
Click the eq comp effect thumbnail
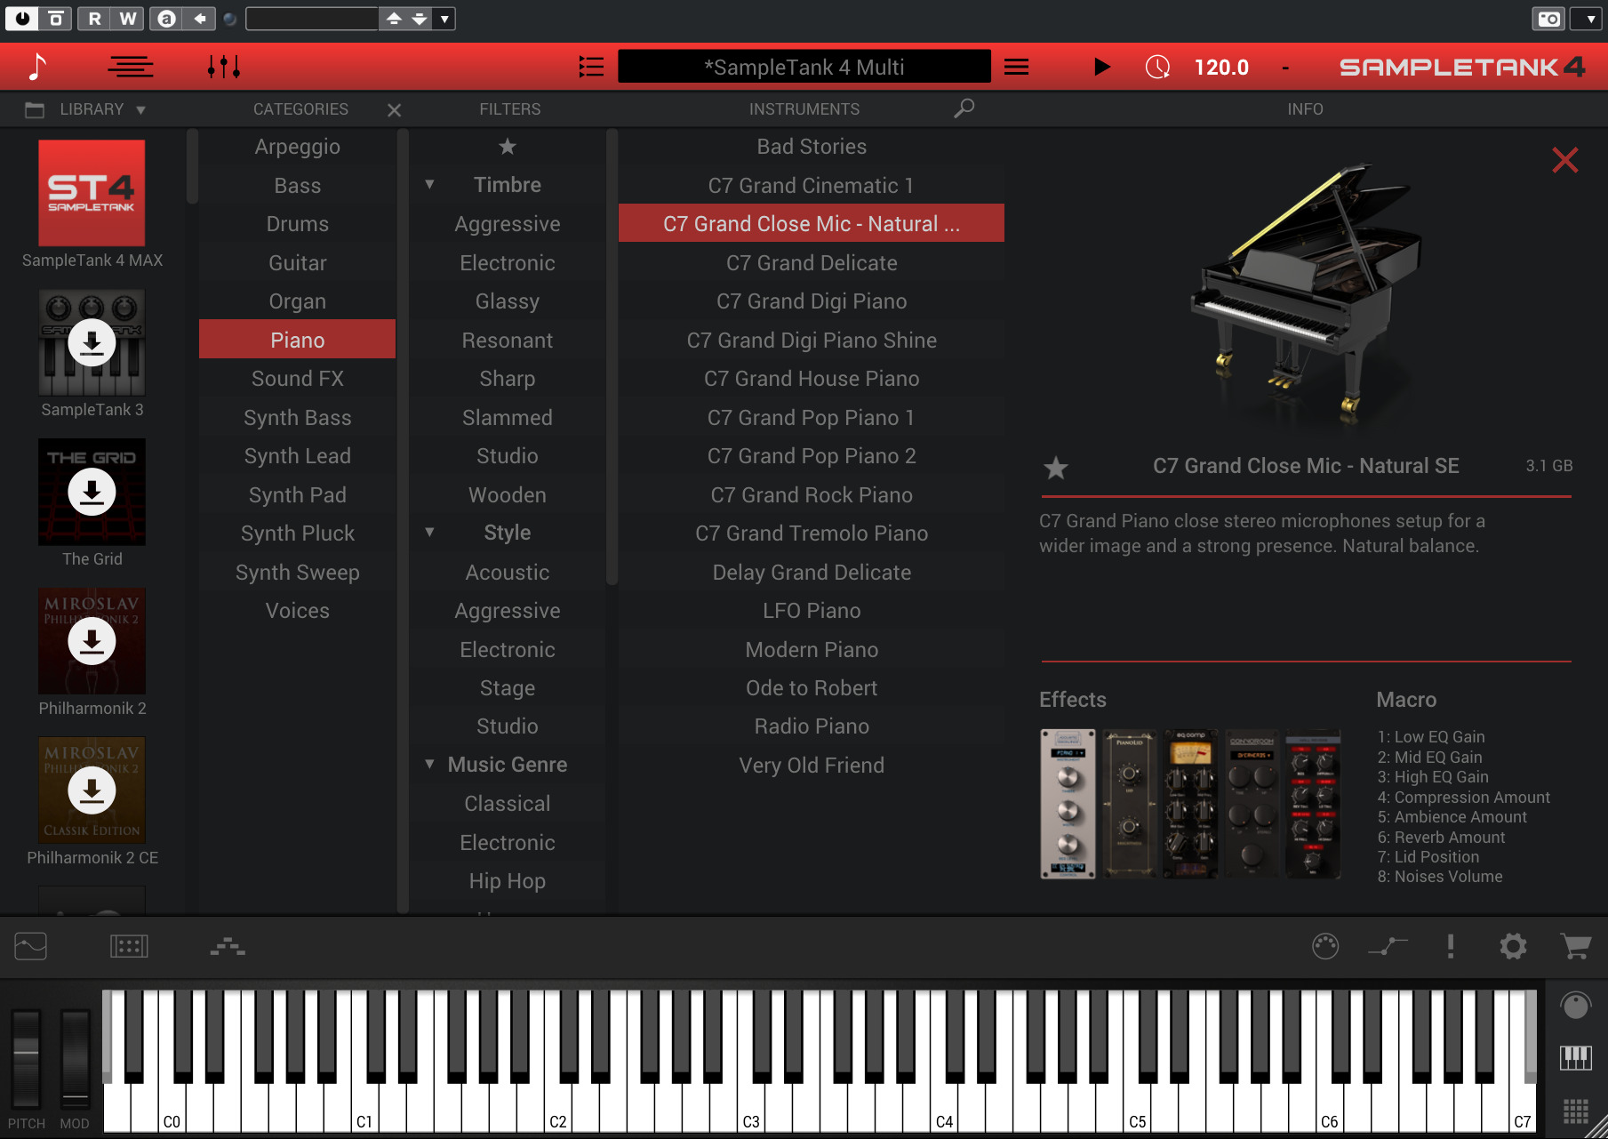pyautogui.click(x=1190, y=804)
